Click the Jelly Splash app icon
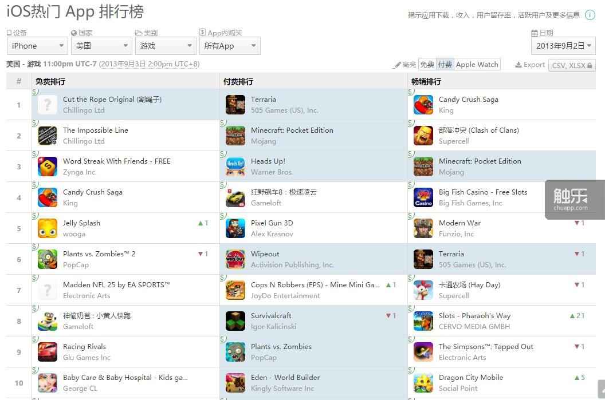The image size is (605, 400). 48,228
